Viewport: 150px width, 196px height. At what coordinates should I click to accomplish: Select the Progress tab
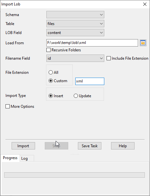point(10,158)
